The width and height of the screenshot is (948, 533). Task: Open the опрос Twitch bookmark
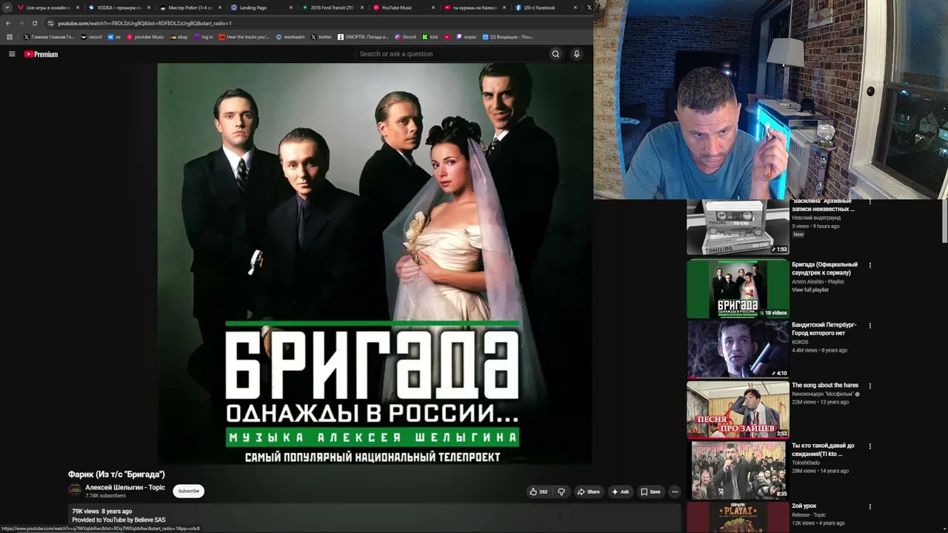tap(467, 36)
